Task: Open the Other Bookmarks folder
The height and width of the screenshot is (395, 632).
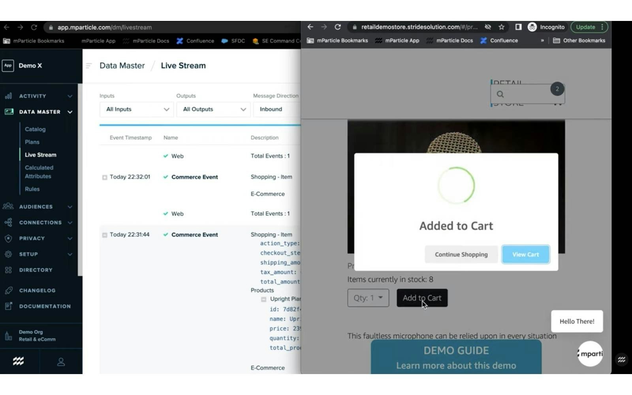Action: point(579,40)
